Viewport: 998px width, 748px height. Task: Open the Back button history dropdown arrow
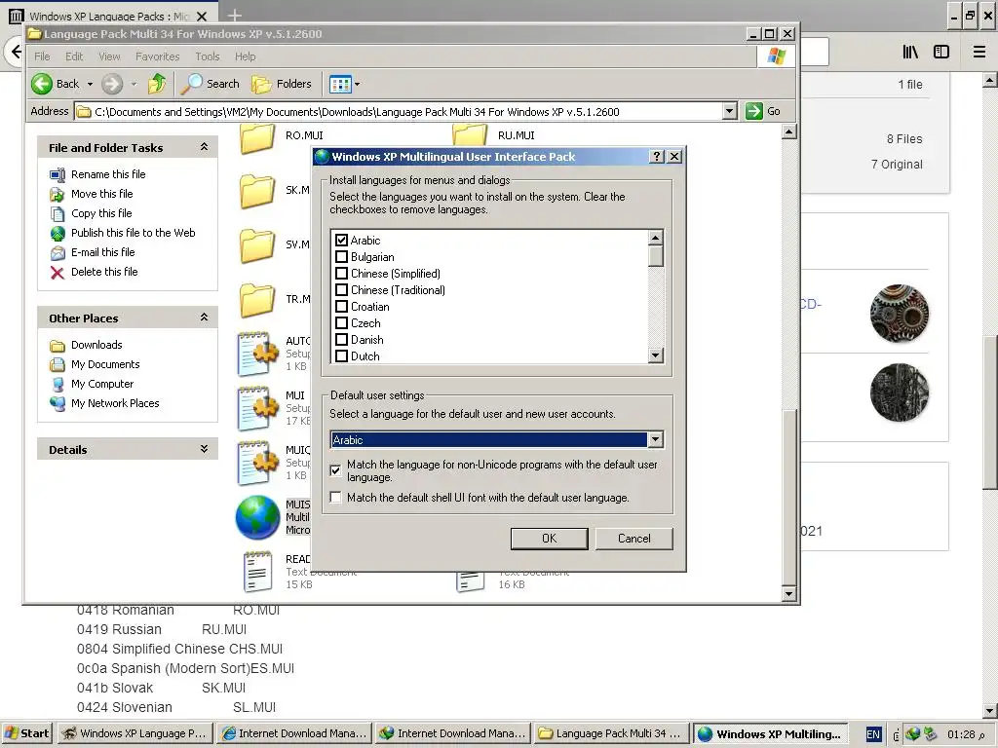[x=90, y=84]
